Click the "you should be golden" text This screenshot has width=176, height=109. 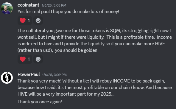click(76, 50)
